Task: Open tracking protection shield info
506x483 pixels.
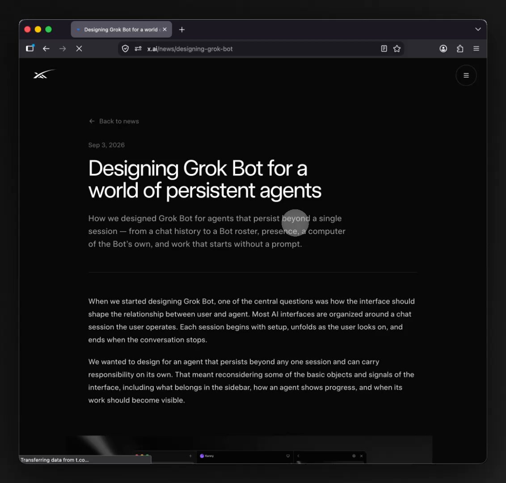Action: pos(125,48)
